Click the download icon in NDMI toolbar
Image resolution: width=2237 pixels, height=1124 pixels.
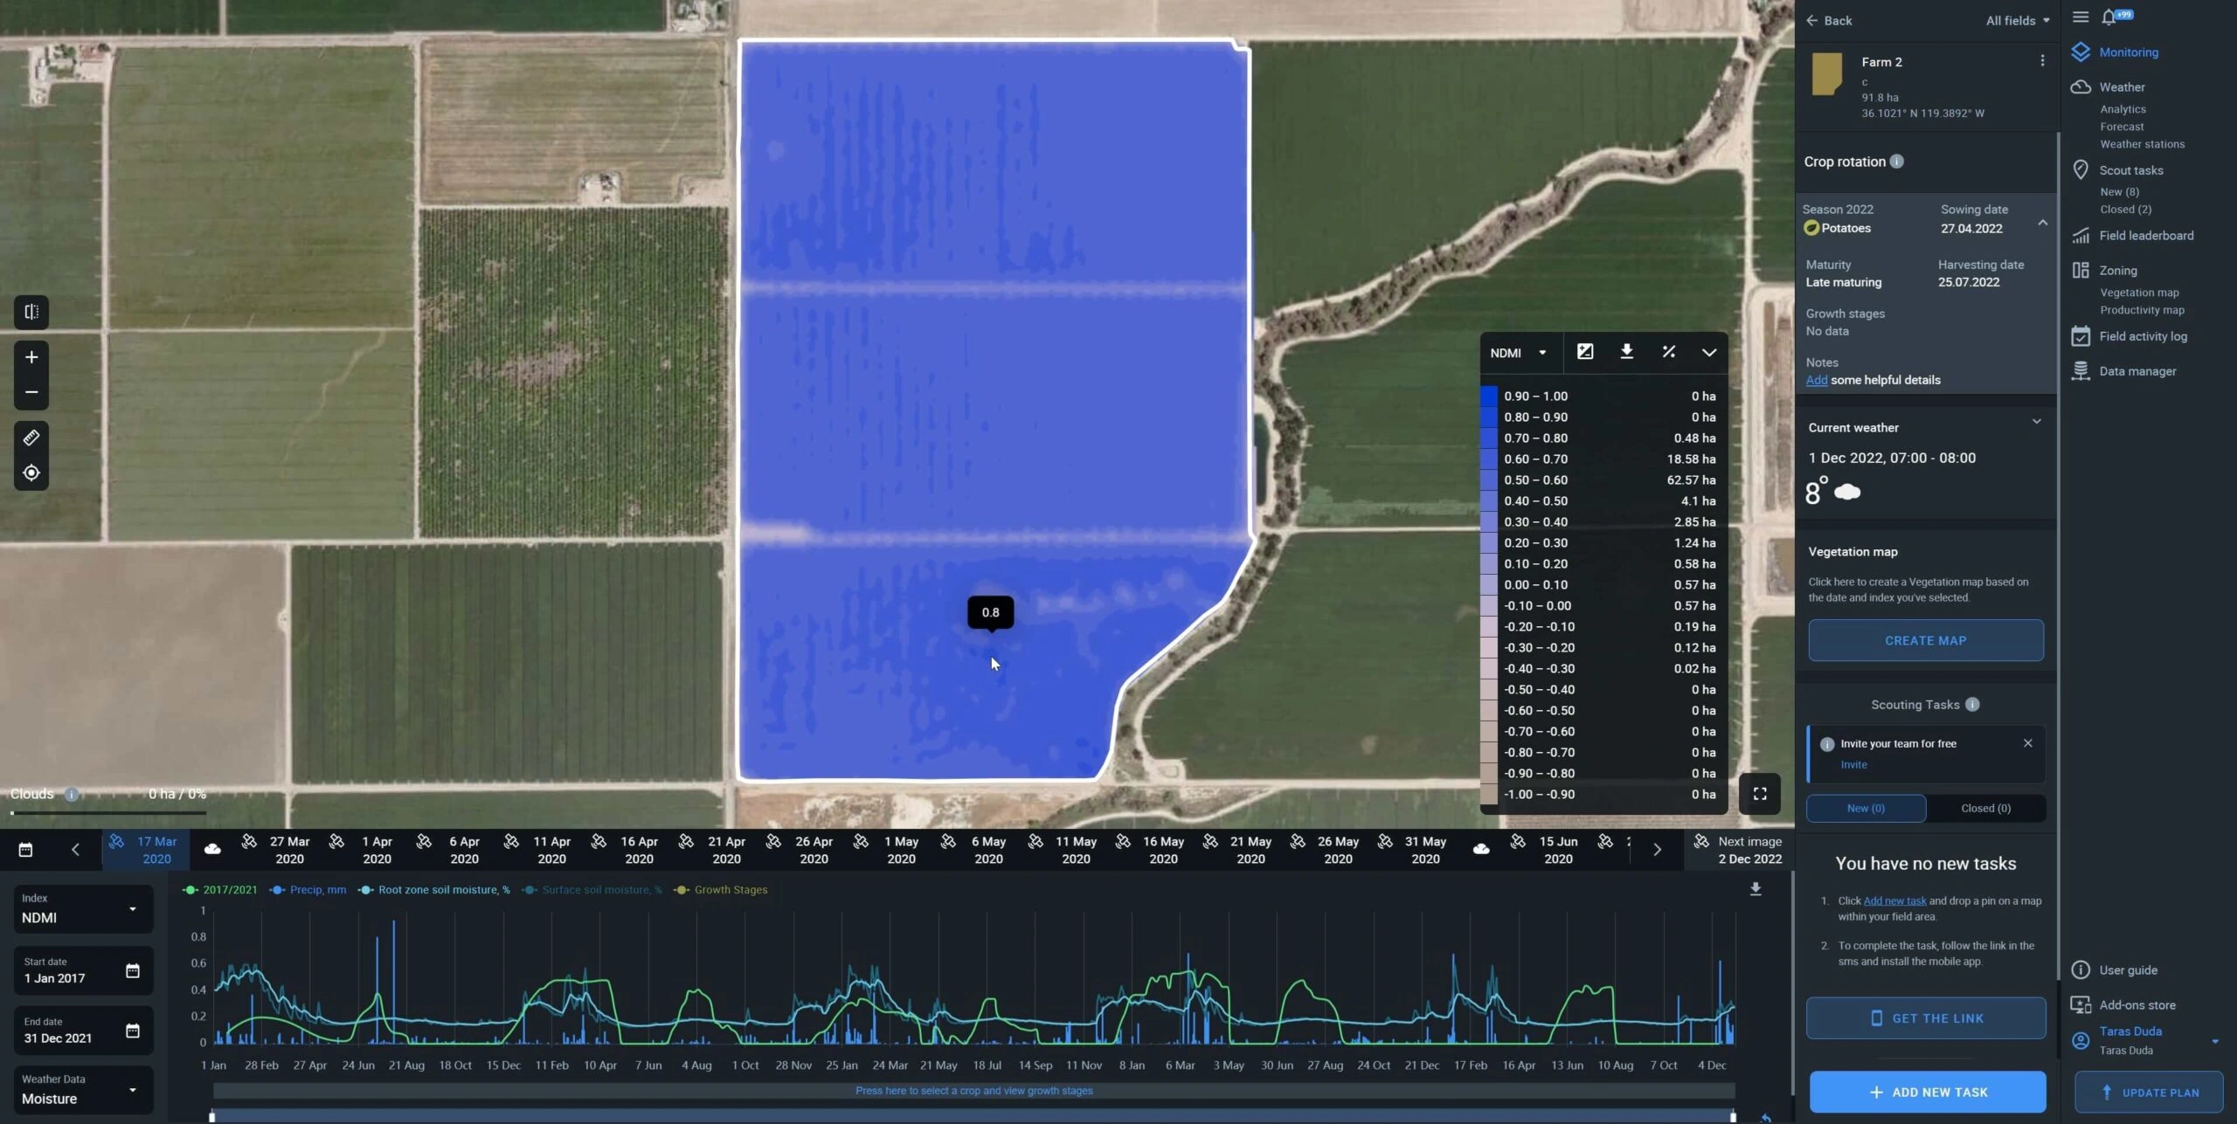[1626, 353]
